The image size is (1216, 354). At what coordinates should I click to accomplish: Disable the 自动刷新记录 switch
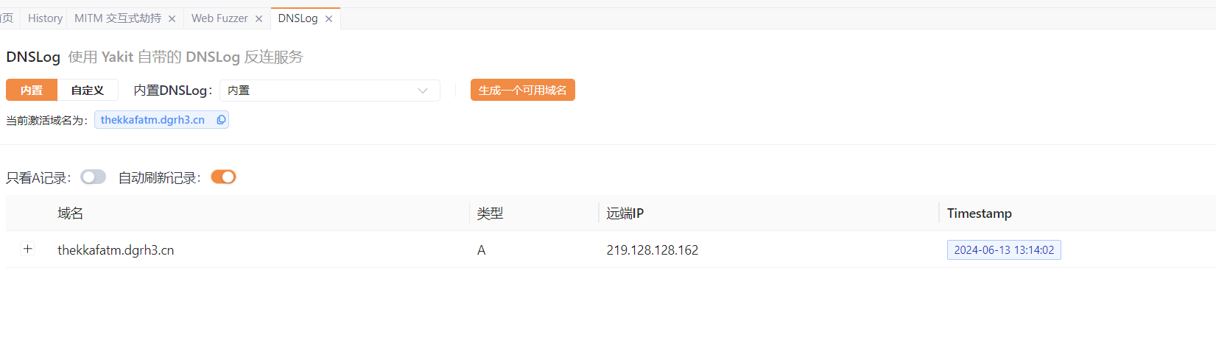click(223, 177)
